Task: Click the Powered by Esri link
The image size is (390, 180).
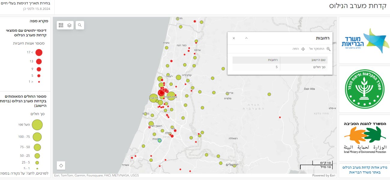Action: 324,176
